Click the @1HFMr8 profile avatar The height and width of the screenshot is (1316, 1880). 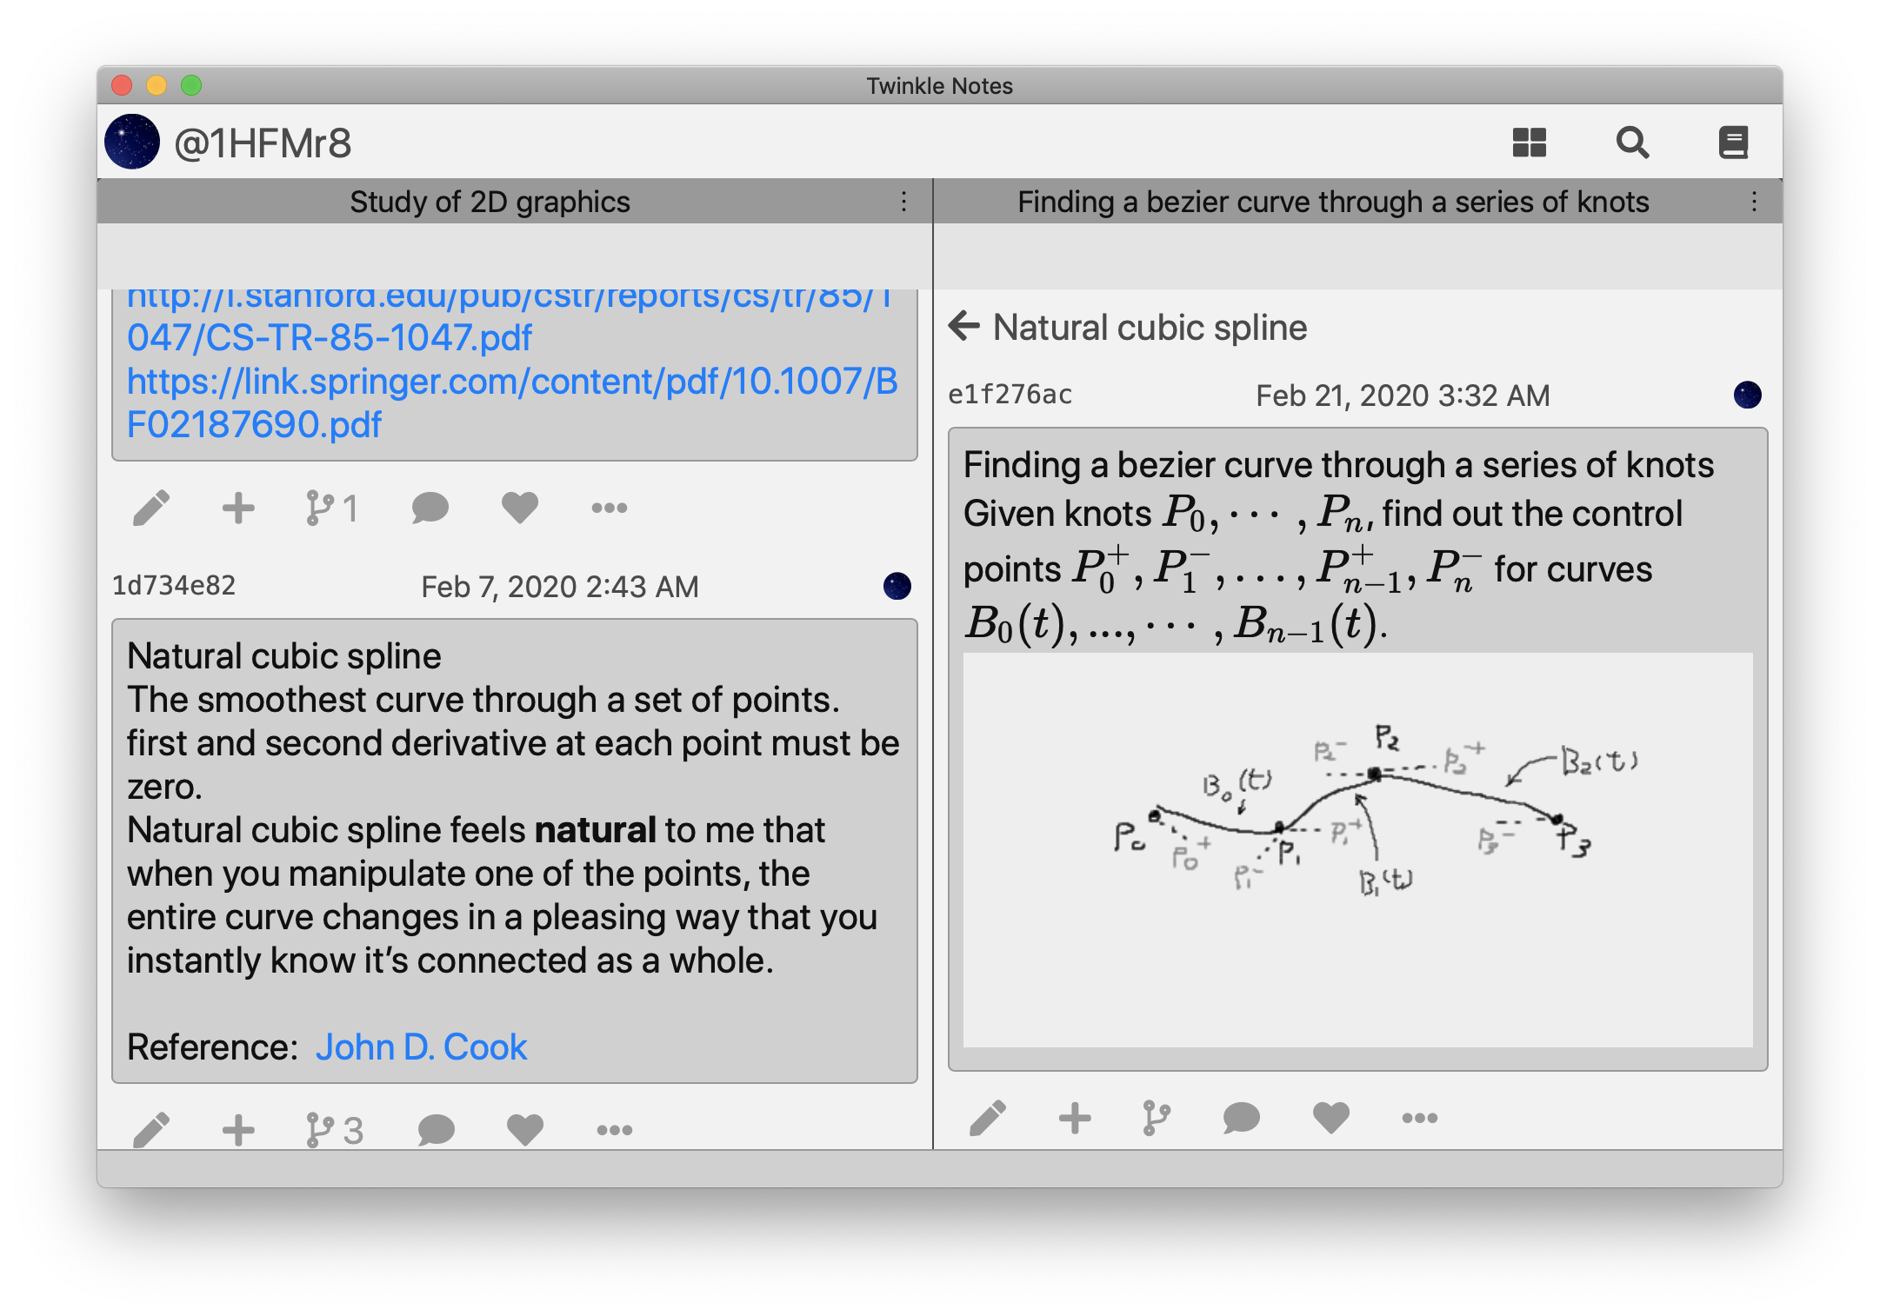132,142
